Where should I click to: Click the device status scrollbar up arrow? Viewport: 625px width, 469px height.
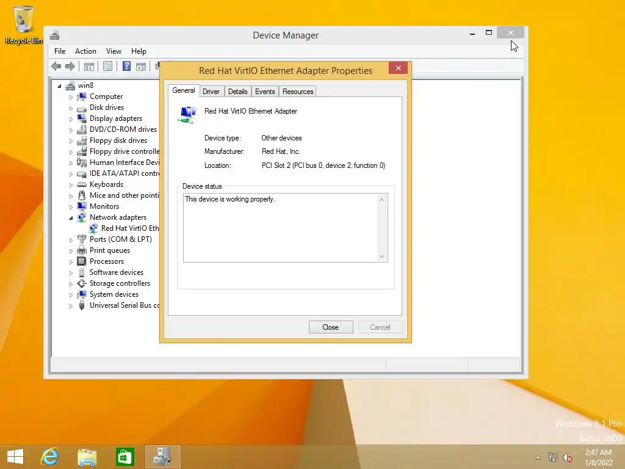pyautogui.click(x=382, y=200)
